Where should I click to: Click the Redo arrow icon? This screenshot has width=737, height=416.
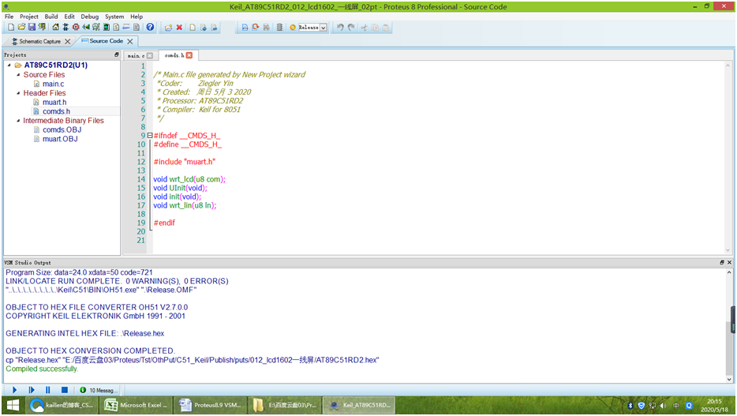[351, 28]
